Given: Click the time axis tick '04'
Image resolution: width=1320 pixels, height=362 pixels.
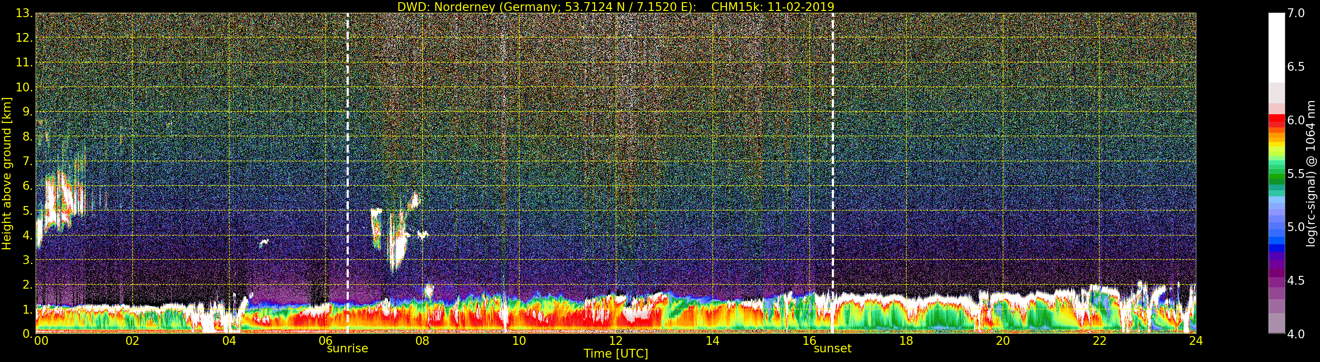Looking at the screenshot, I should coord(229,340).
